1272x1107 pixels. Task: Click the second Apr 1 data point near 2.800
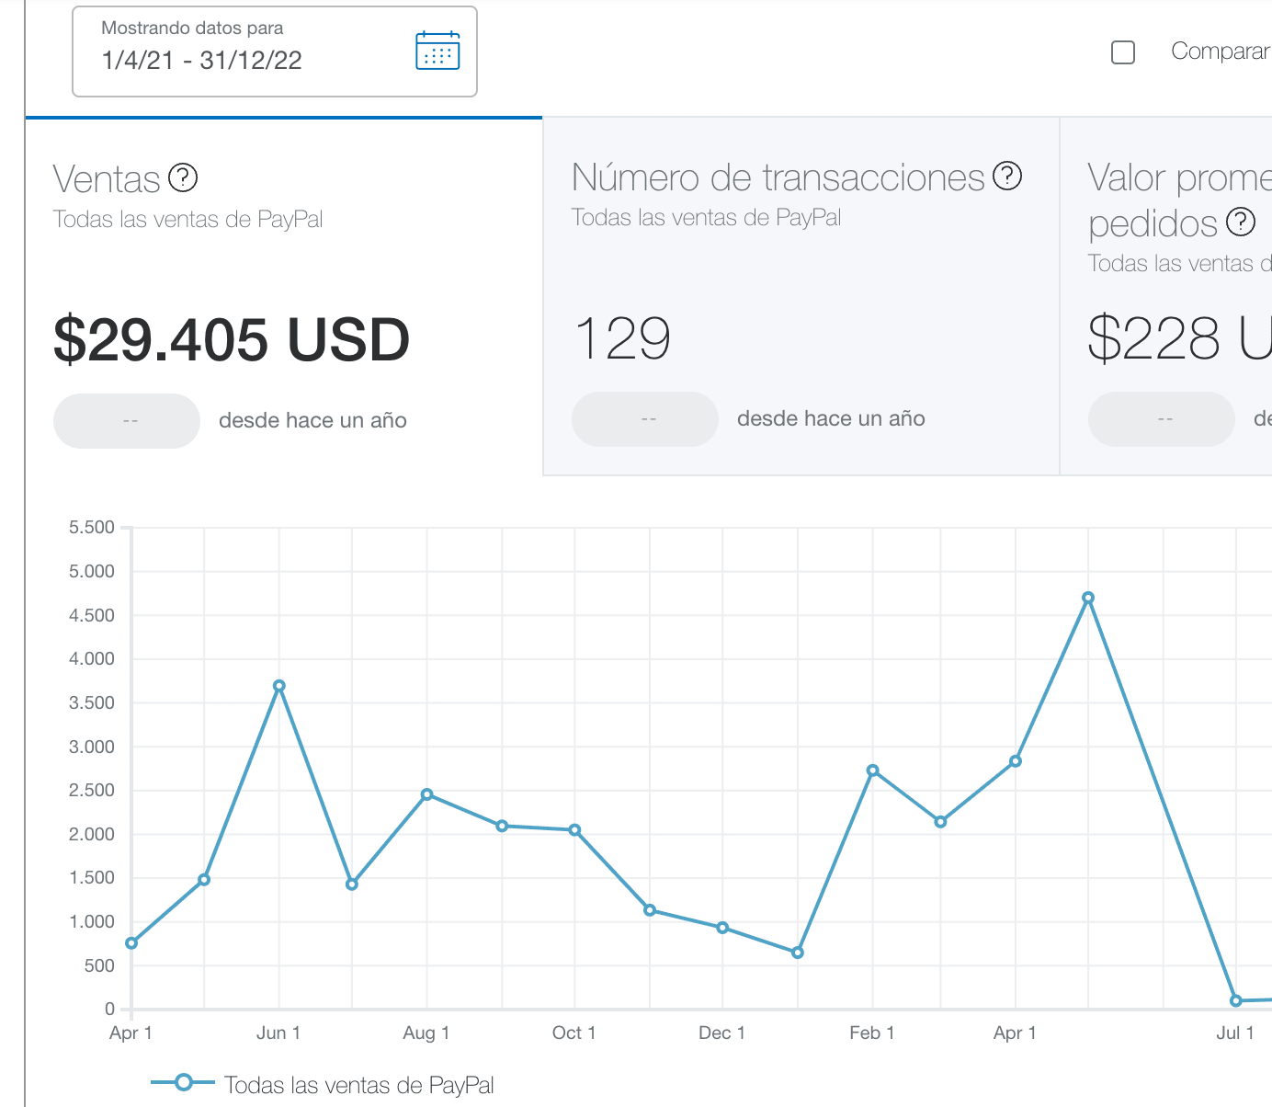click(x=1016, y=761)
